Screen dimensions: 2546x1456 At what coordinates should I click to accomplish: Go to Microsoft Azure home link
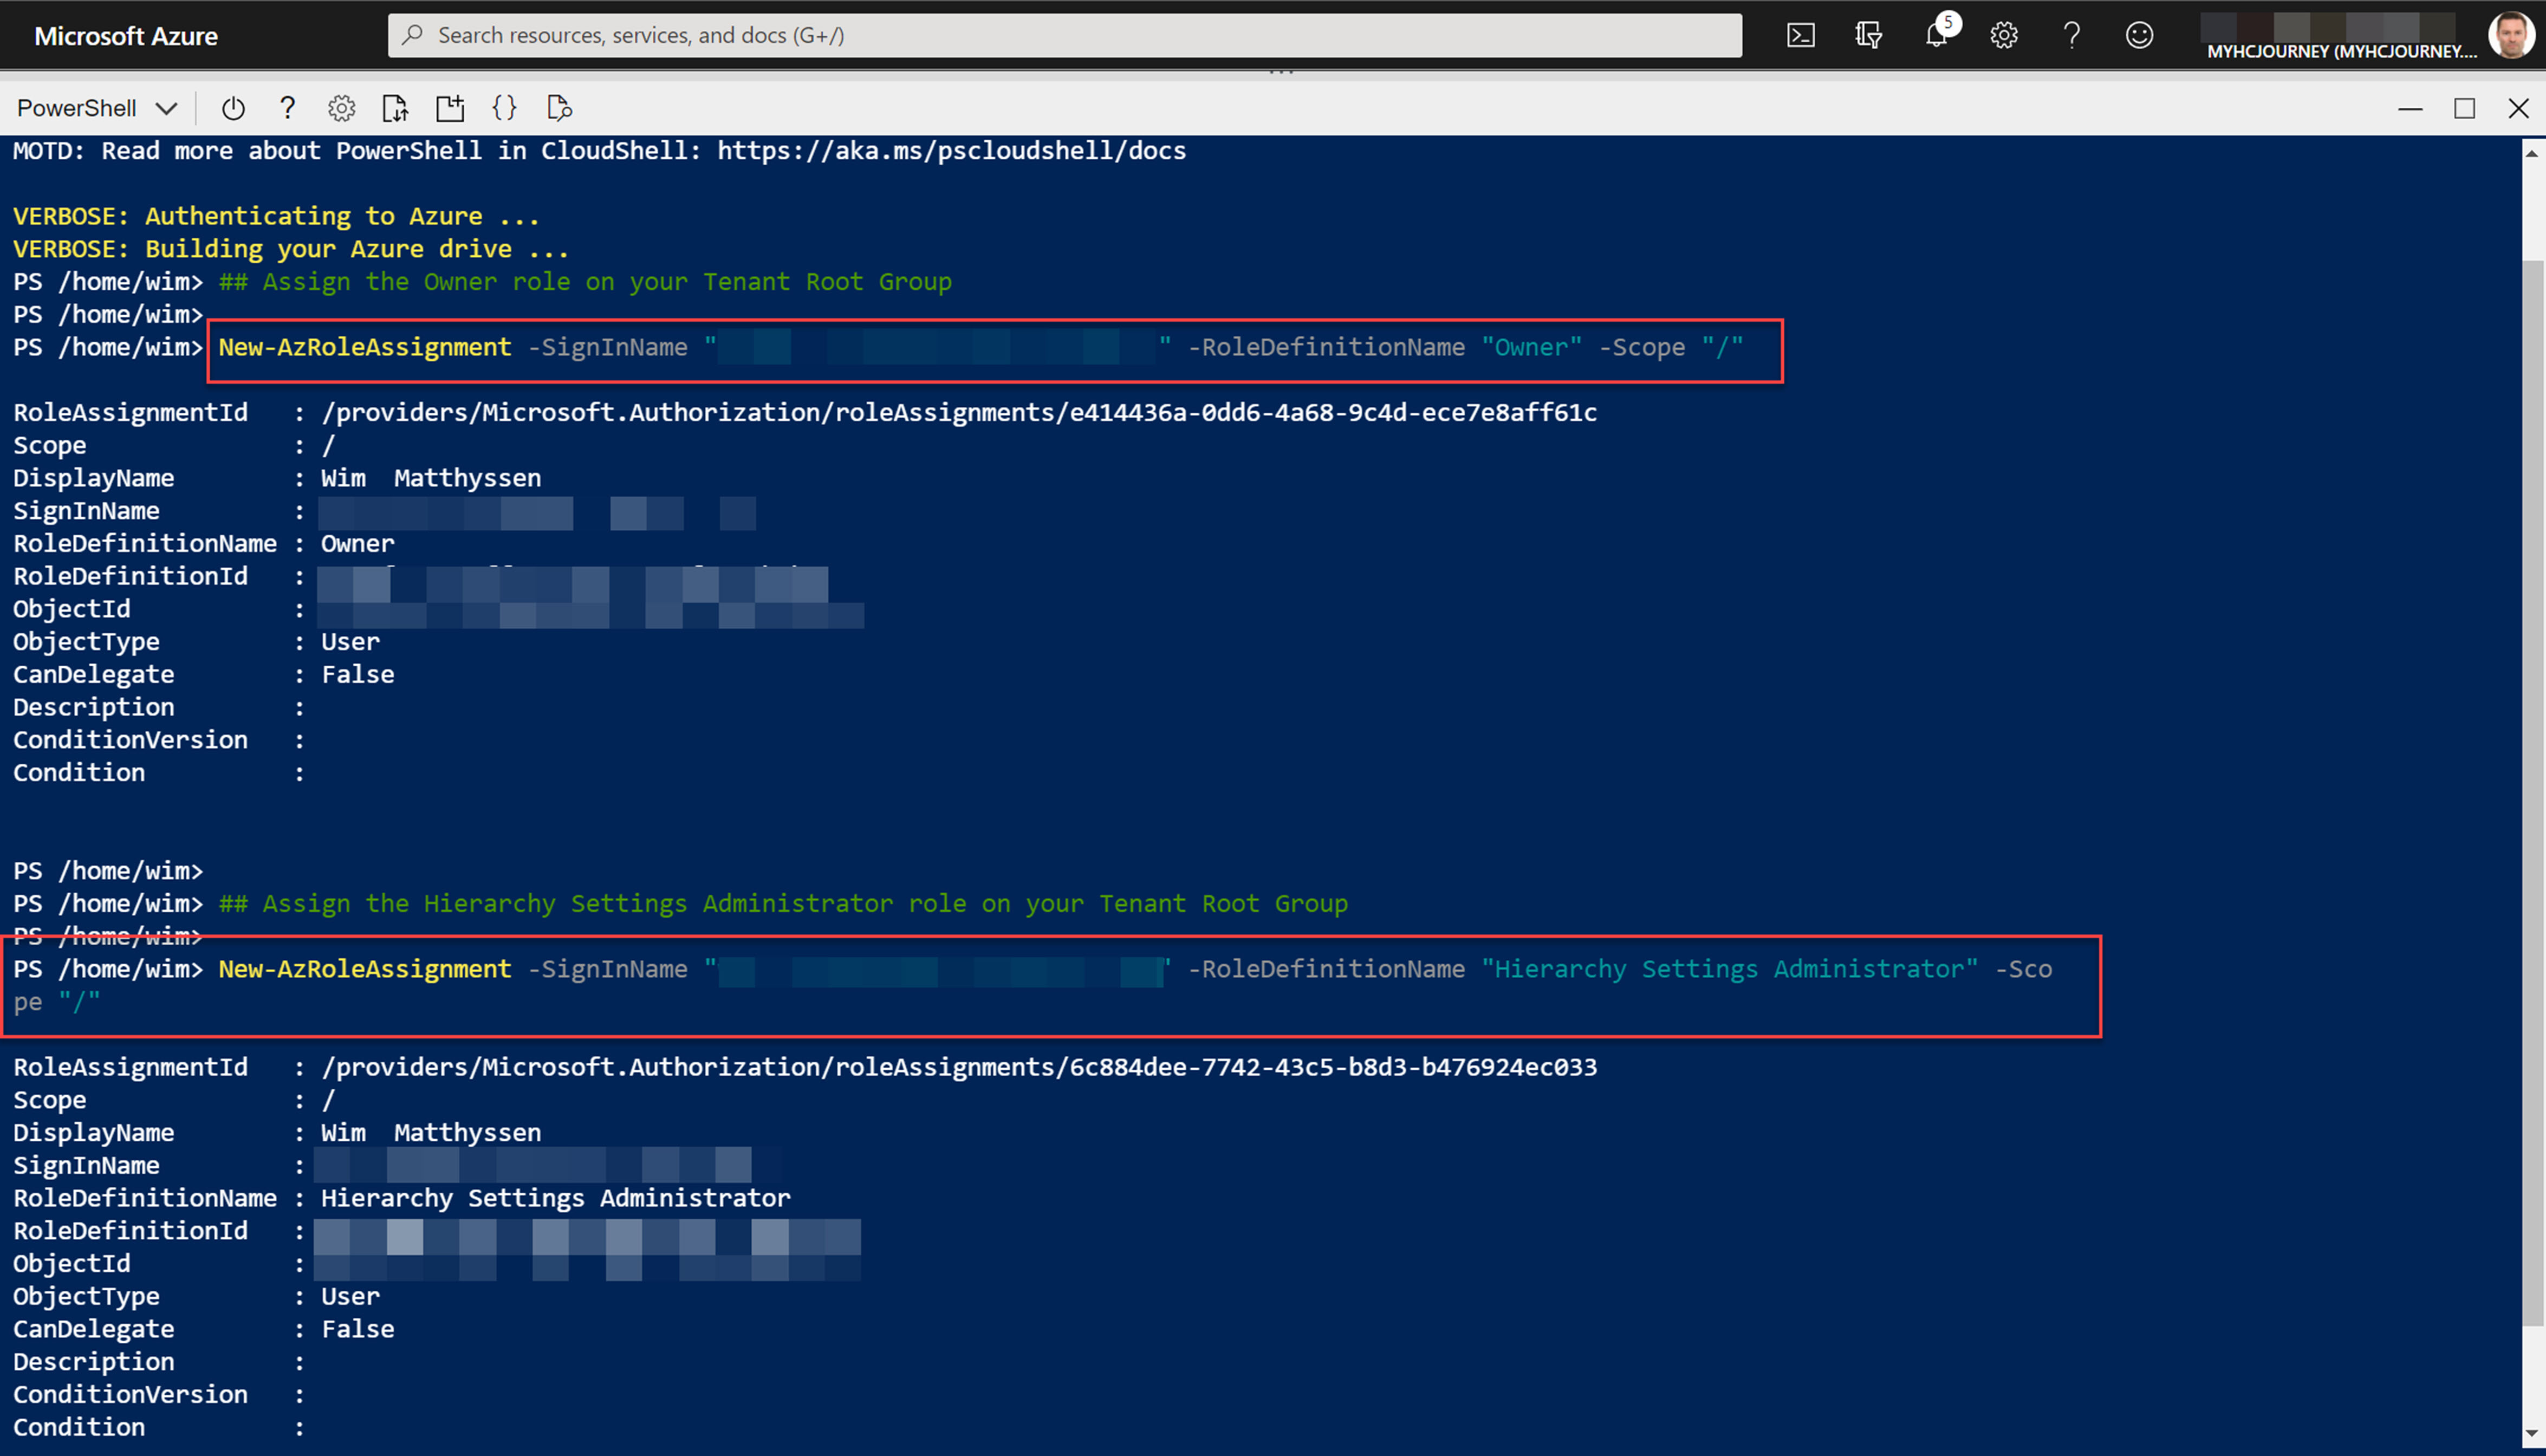click(x=126, y=36)
